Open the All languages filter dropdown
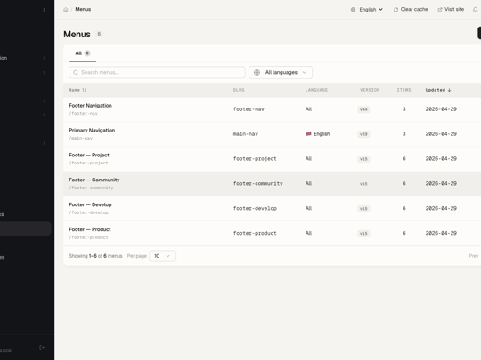481x360 pixels. click(x=281, y=73)
